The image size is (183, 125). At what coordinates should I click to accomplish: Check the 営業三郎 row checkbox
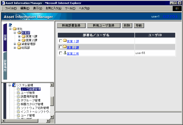pos(61,53)
